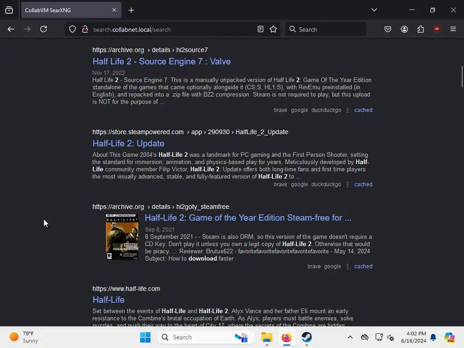
Task: Open the Half-Life result link
Action: tap(109, 300)
